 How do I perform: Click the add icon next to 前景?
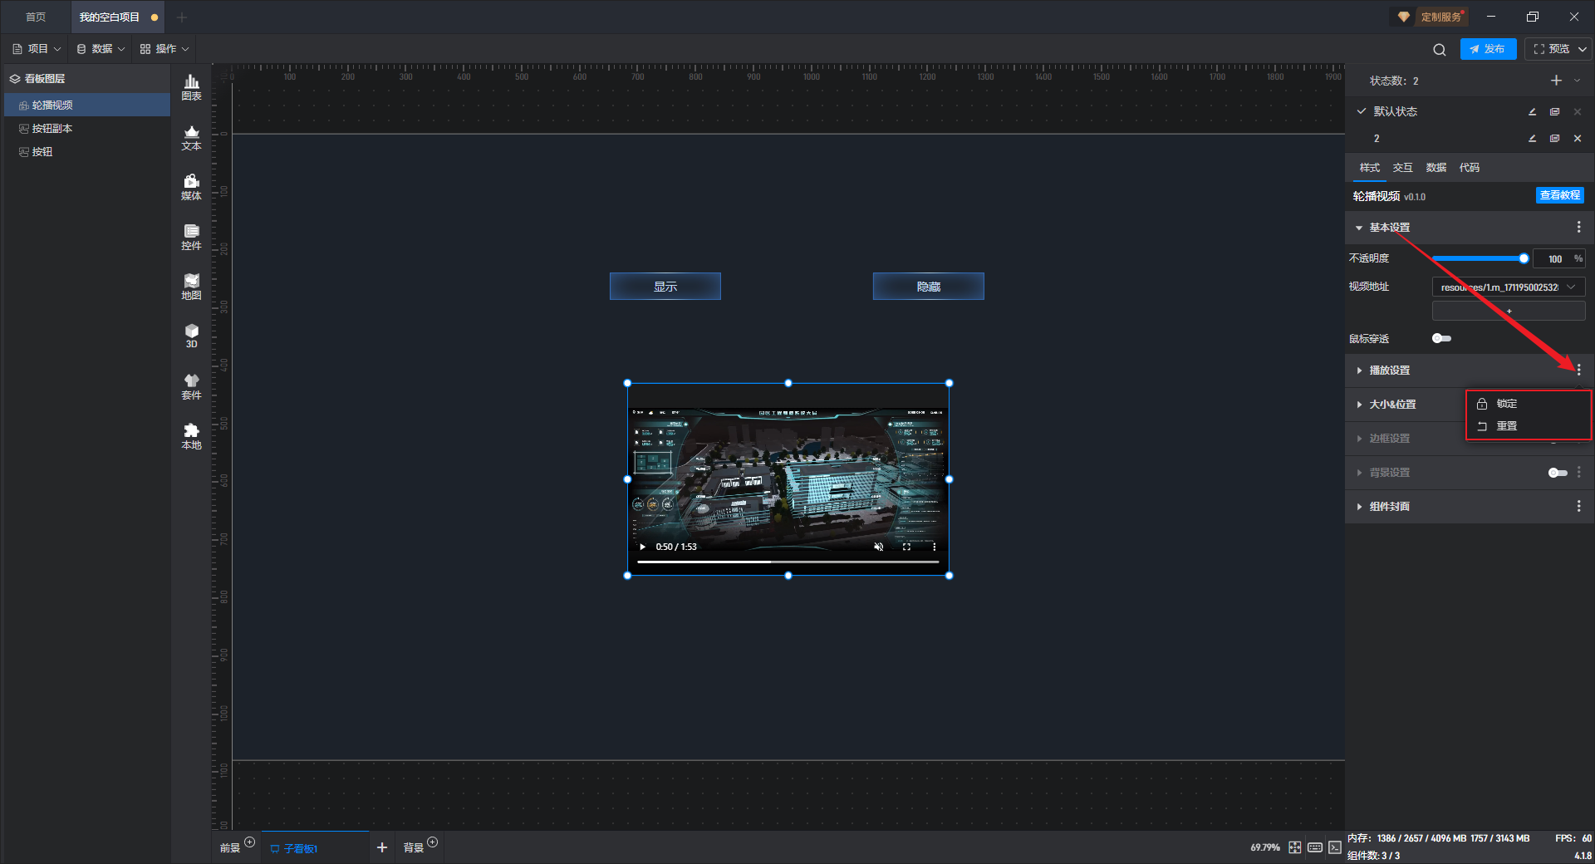[250, 842]
